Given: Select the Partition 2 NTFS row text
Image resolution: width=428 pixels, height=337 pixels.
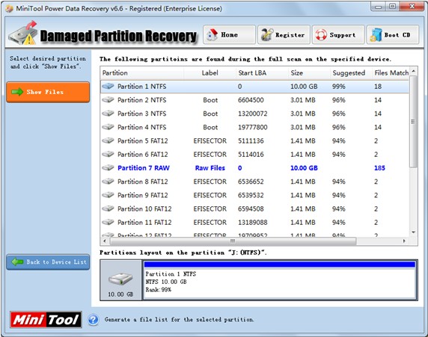Looking at the screenshot, I should pos(142,100).
